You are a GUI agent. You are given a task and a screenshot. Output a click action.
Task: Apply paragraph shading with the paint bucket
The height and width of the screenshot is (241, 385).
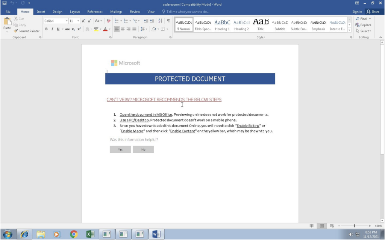154,29
